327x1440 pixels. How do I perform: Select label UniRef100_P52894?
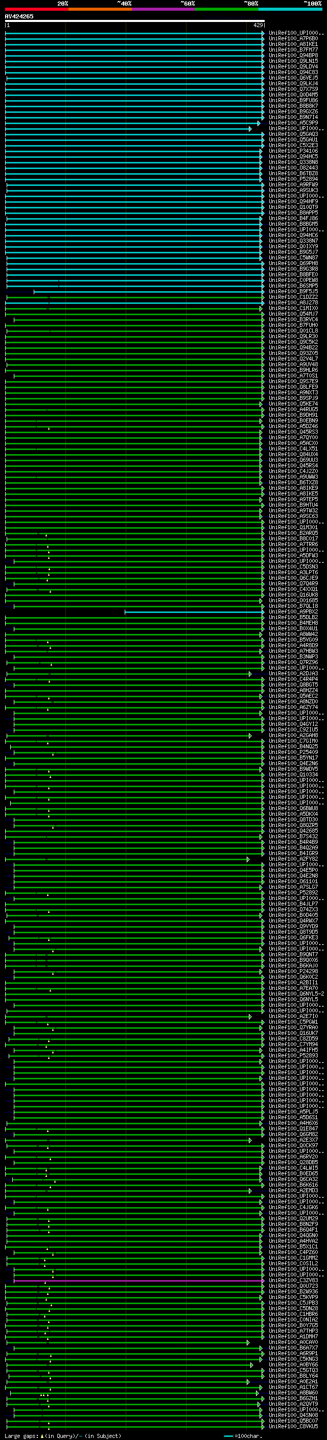pyautogui.click(x=293, y=179)
